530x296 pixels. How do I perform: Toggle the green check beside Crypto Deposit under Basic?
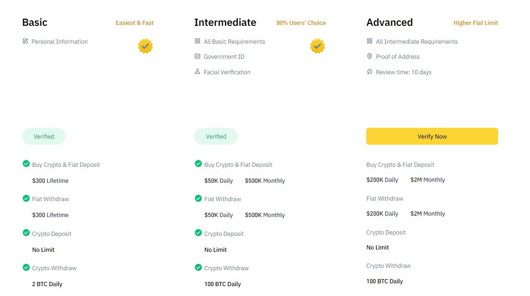(26, 233)
